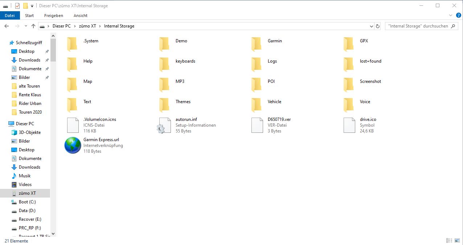Click Internal Storage in the address bar
463x245 pixels.
[x=119, y=26]
